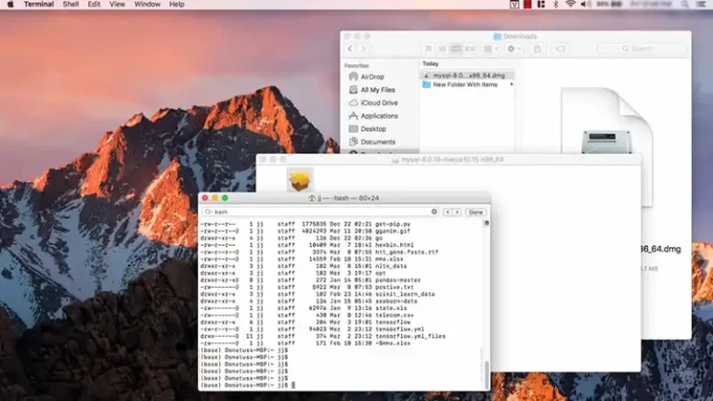Click pandas-master in Terminal listing
The width and height of the screenshot is (713, 401).
(398, 280)
